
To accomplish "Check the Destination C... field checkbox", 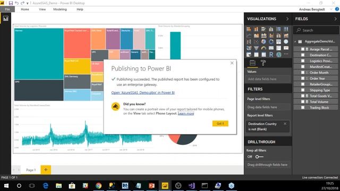I will coord(303,55).
